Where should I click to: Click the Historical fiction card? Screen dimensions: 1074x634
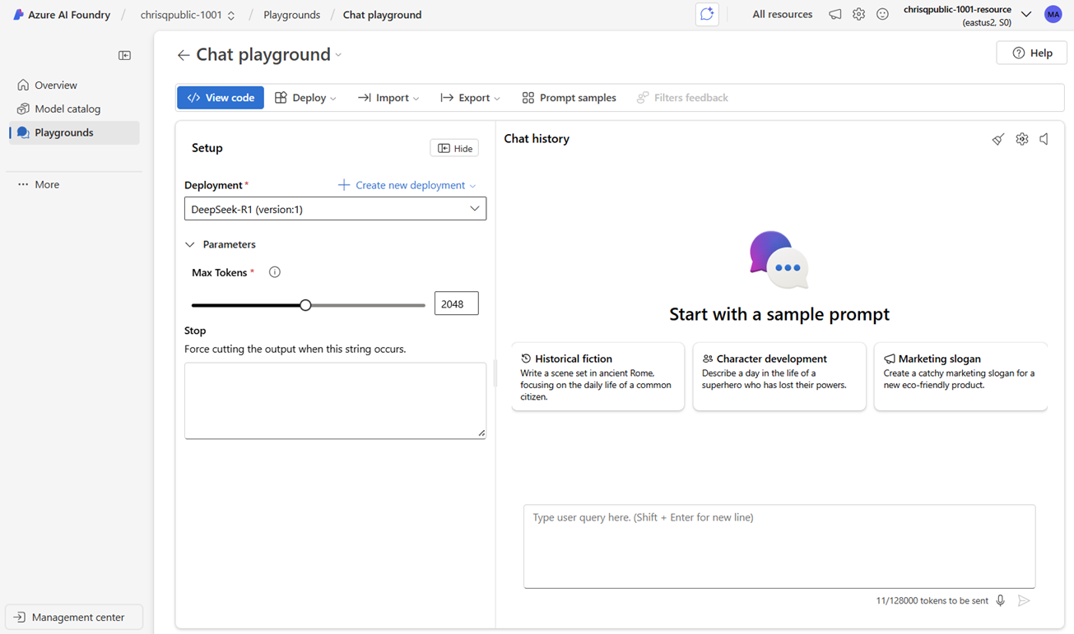597,377
